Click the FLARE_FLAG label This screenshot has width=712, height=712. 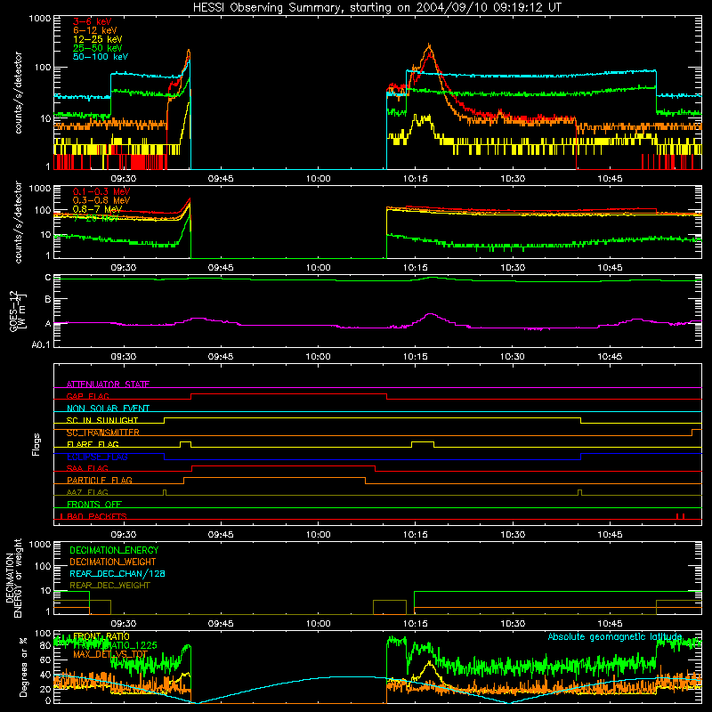[93, 444]
